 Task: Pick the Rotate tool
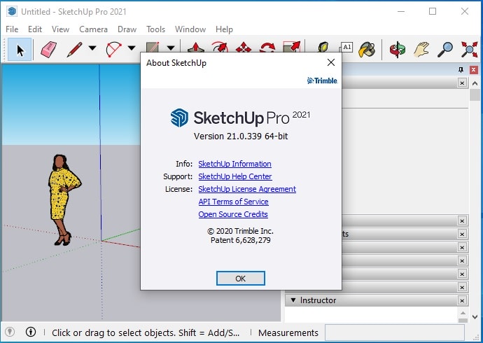(x=267, y=48)
